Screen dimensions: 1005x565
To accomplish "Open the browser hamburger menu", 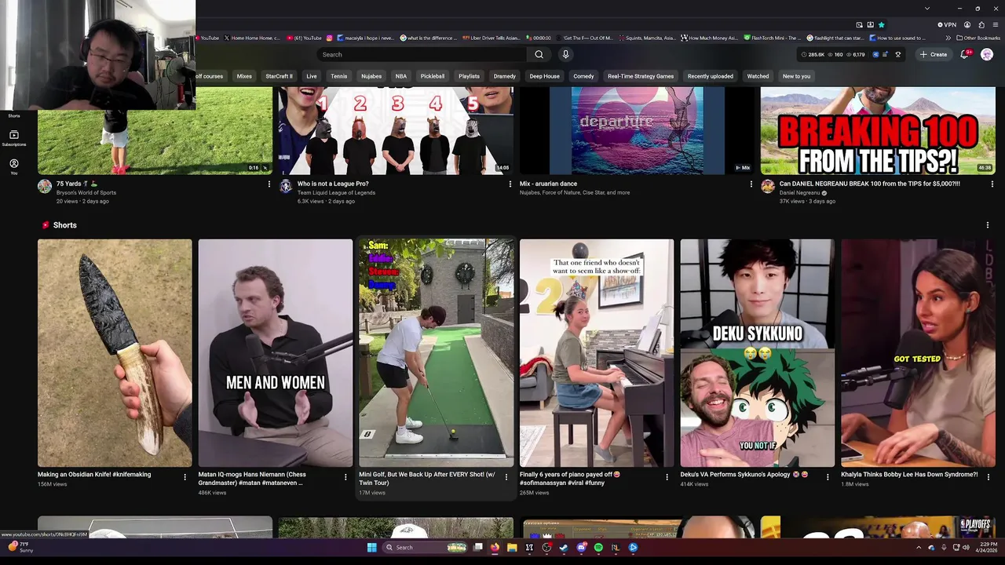I will tap(996, 25).
